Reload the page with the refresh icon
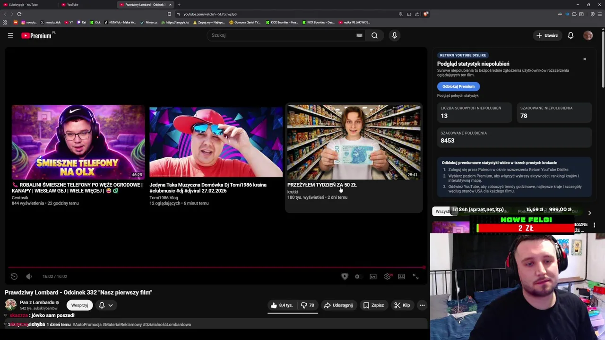 (19, 14)
